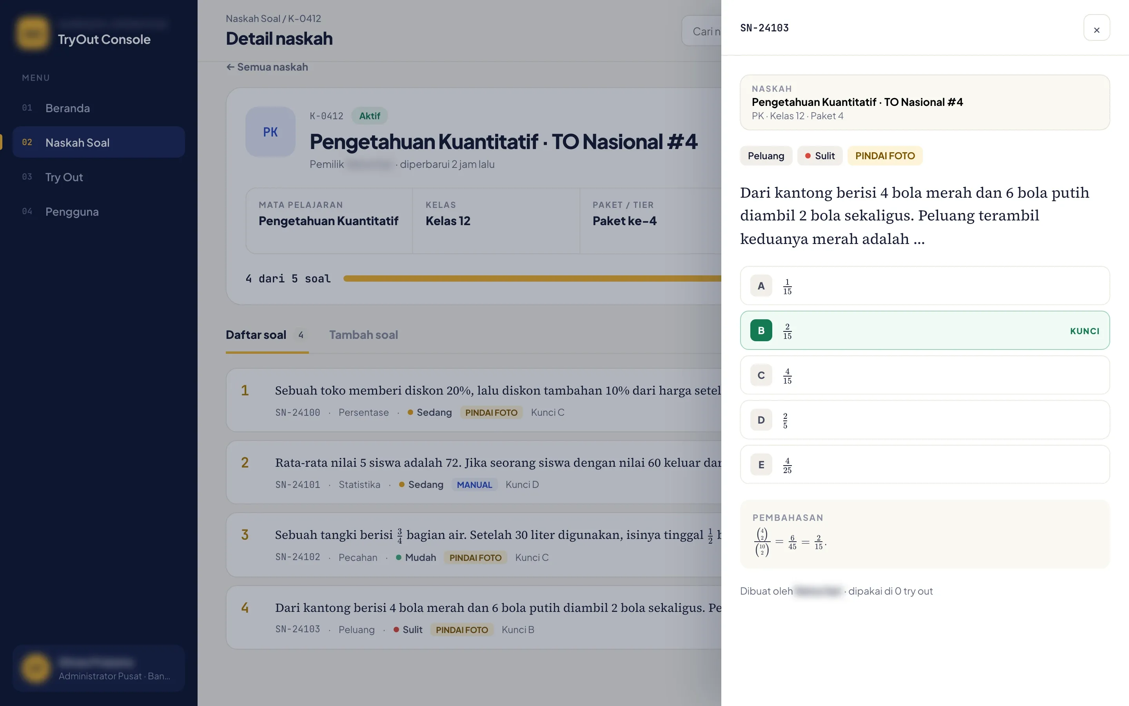Click the Naskah Soal breadcrumb

253,19
